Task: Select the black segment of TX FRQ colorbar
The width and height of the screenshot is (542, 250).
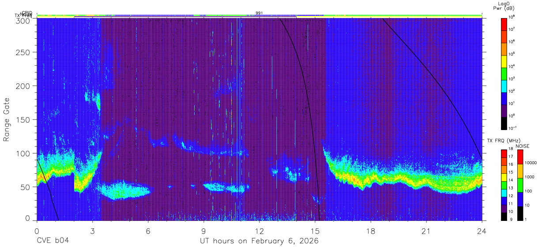Action: pyautogui.click(x=504, y=216)
